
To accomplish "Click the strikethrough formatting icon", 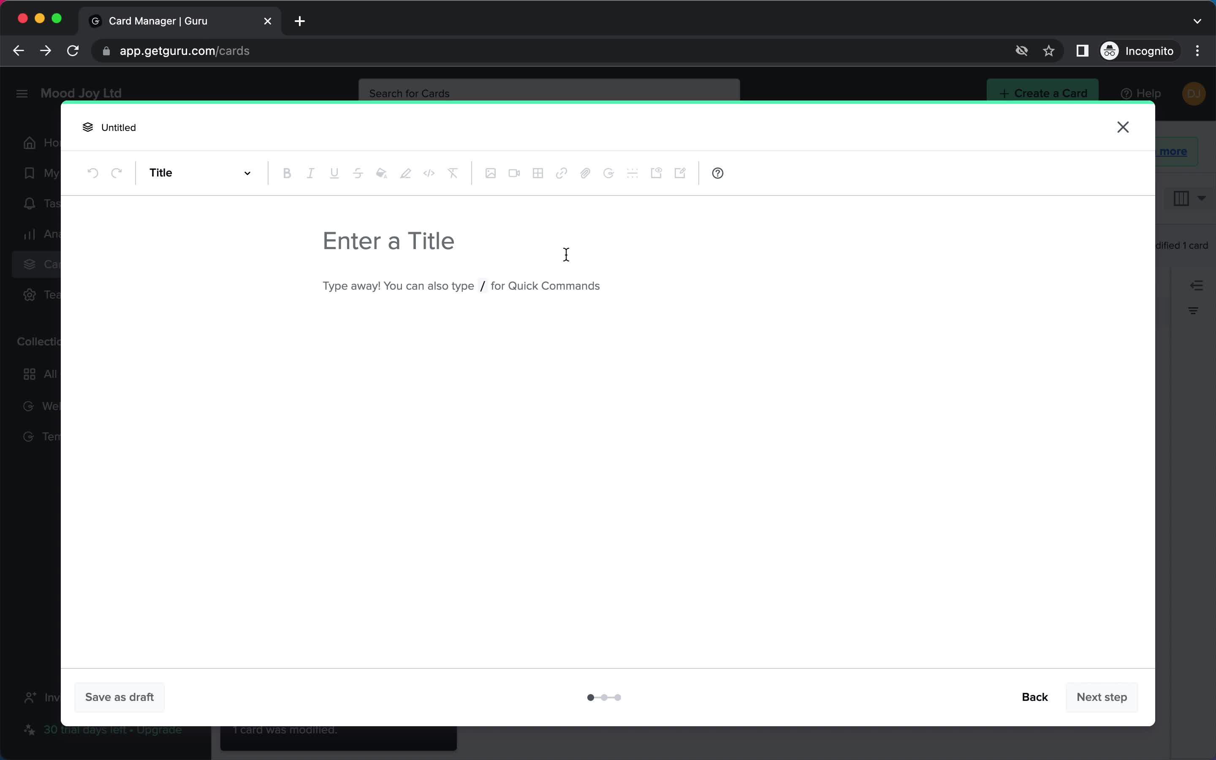I will (357, 173).
